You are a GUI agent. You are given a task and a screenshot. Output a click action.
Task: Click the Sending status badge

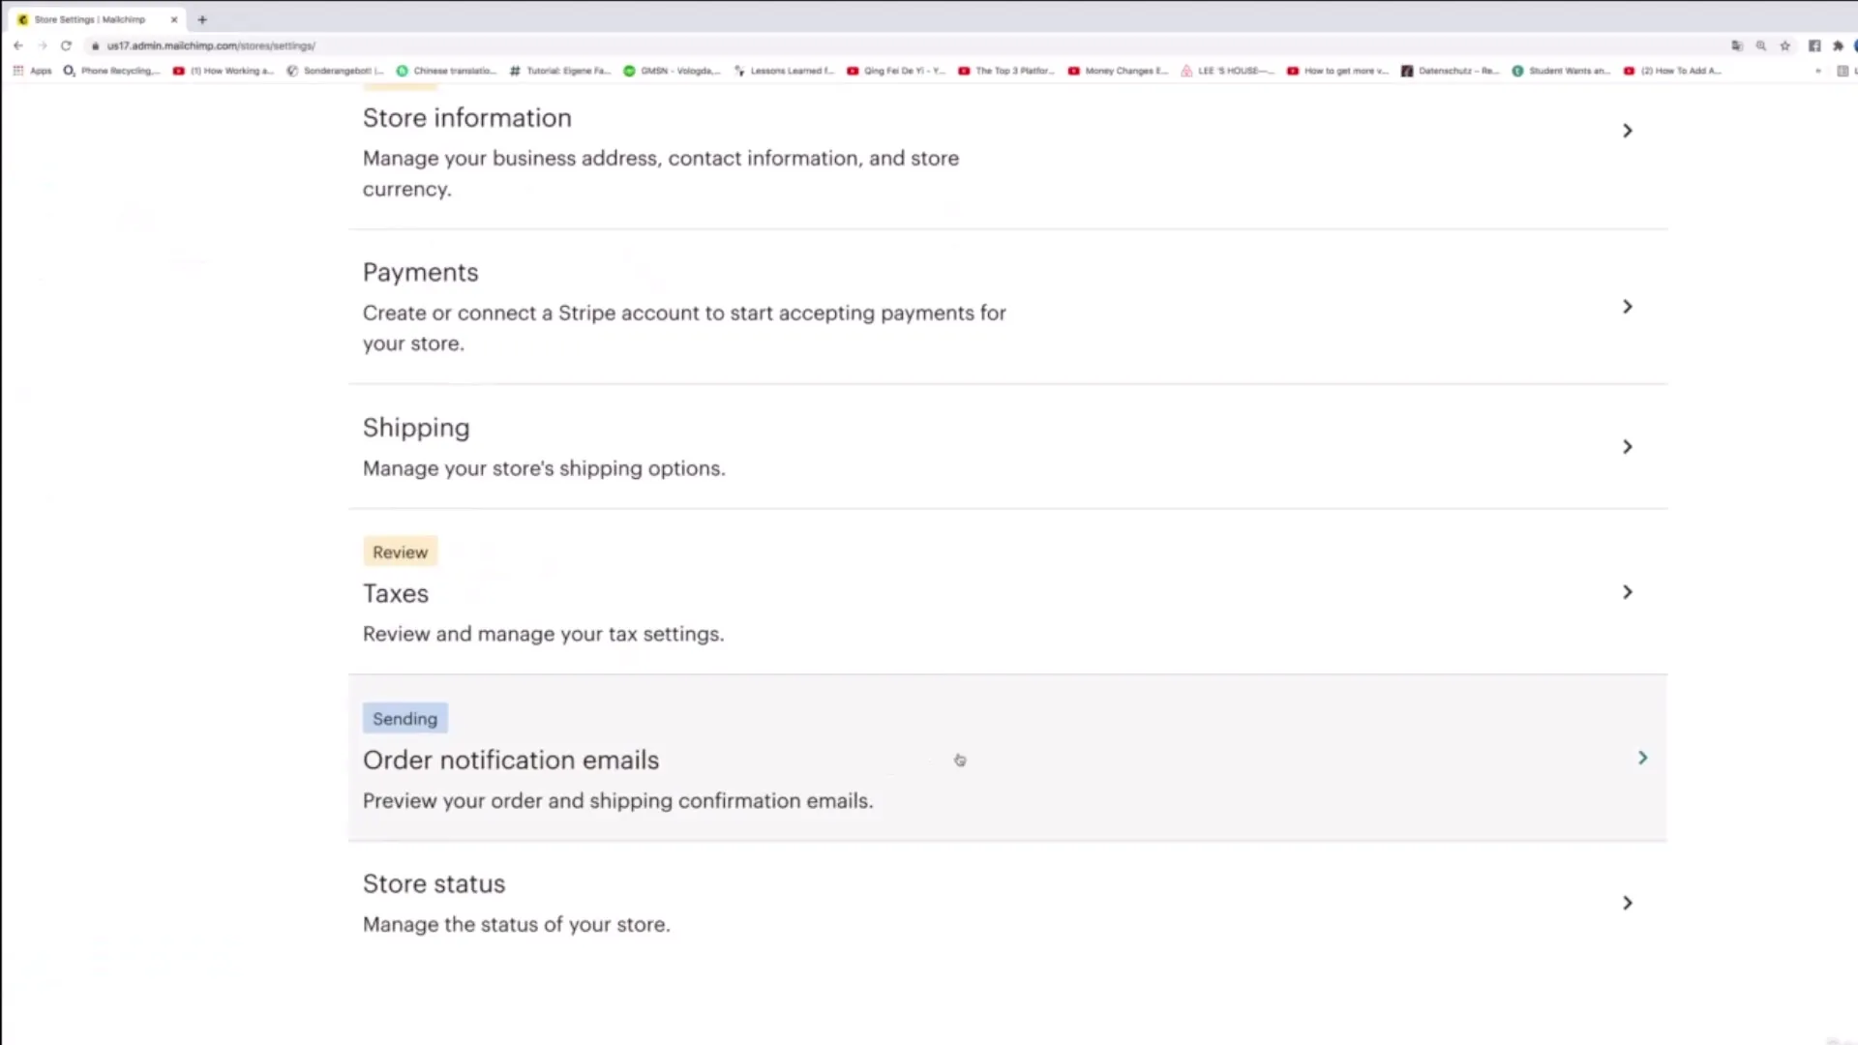(405, 719)
